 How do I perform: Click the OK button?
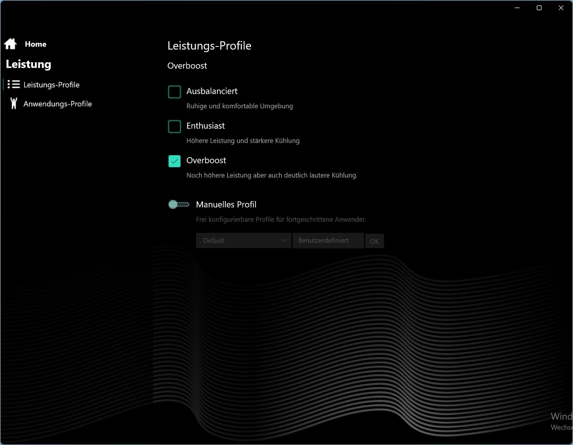374,241
